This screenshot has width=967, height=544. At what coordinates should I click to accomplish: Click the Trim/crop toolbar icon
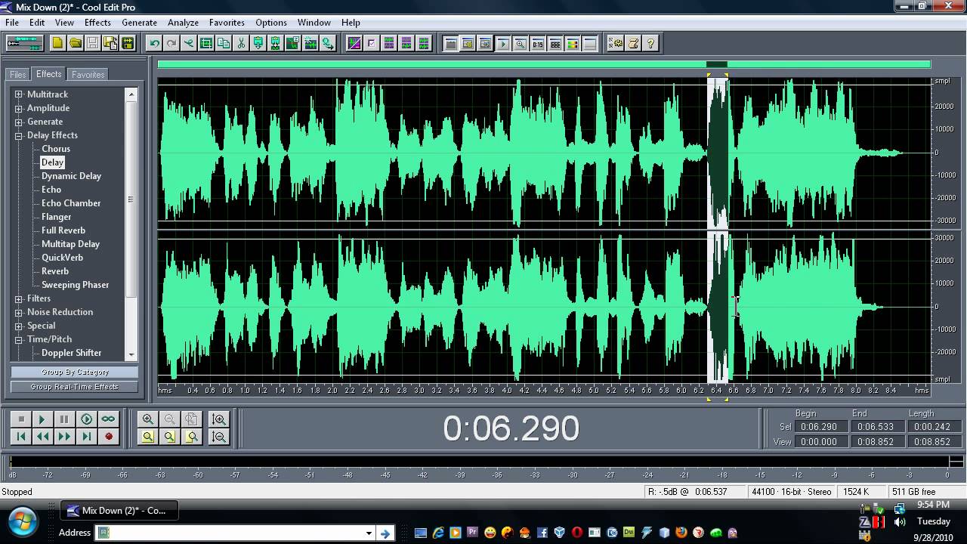(205, 43)
